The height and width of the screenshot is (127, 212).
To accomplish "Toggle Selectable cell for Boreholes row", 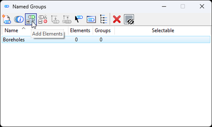I will (163, 40).
